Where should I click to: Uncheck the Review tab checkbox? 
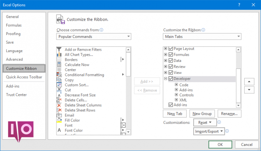point(171,67)
